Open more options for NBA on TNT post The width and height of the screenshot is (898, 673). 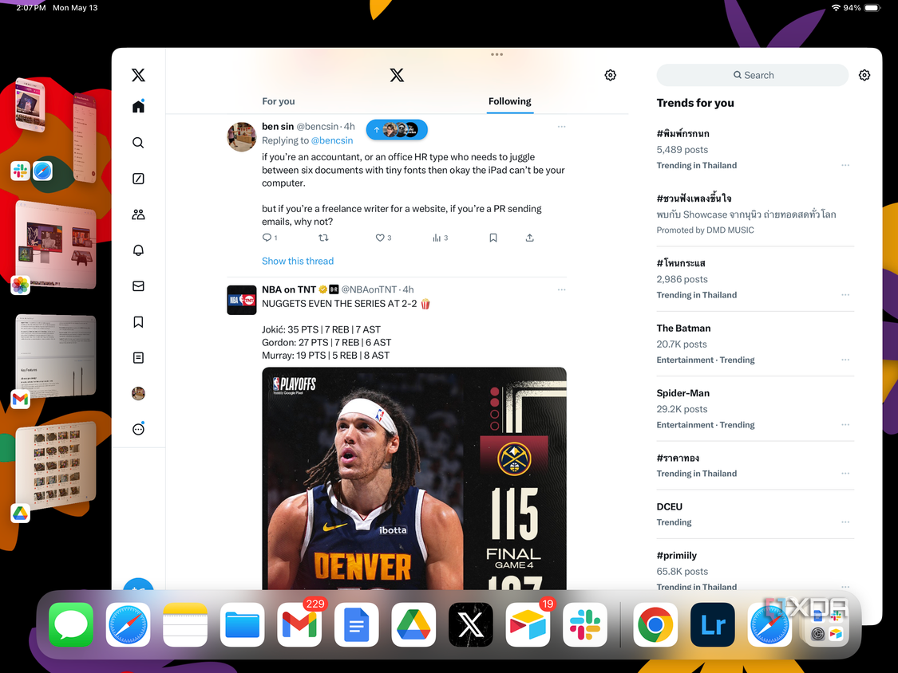(x=561, y=289)
